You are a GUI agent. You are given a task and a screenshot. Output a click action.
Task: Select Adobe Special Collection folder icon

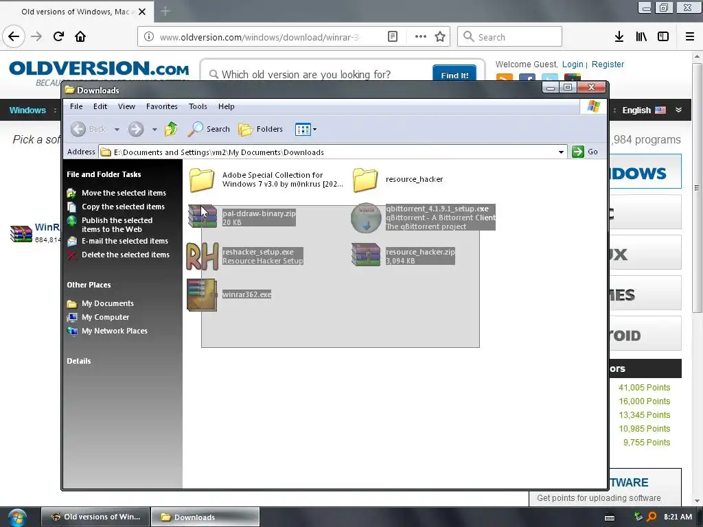click(x=202, y=179)
